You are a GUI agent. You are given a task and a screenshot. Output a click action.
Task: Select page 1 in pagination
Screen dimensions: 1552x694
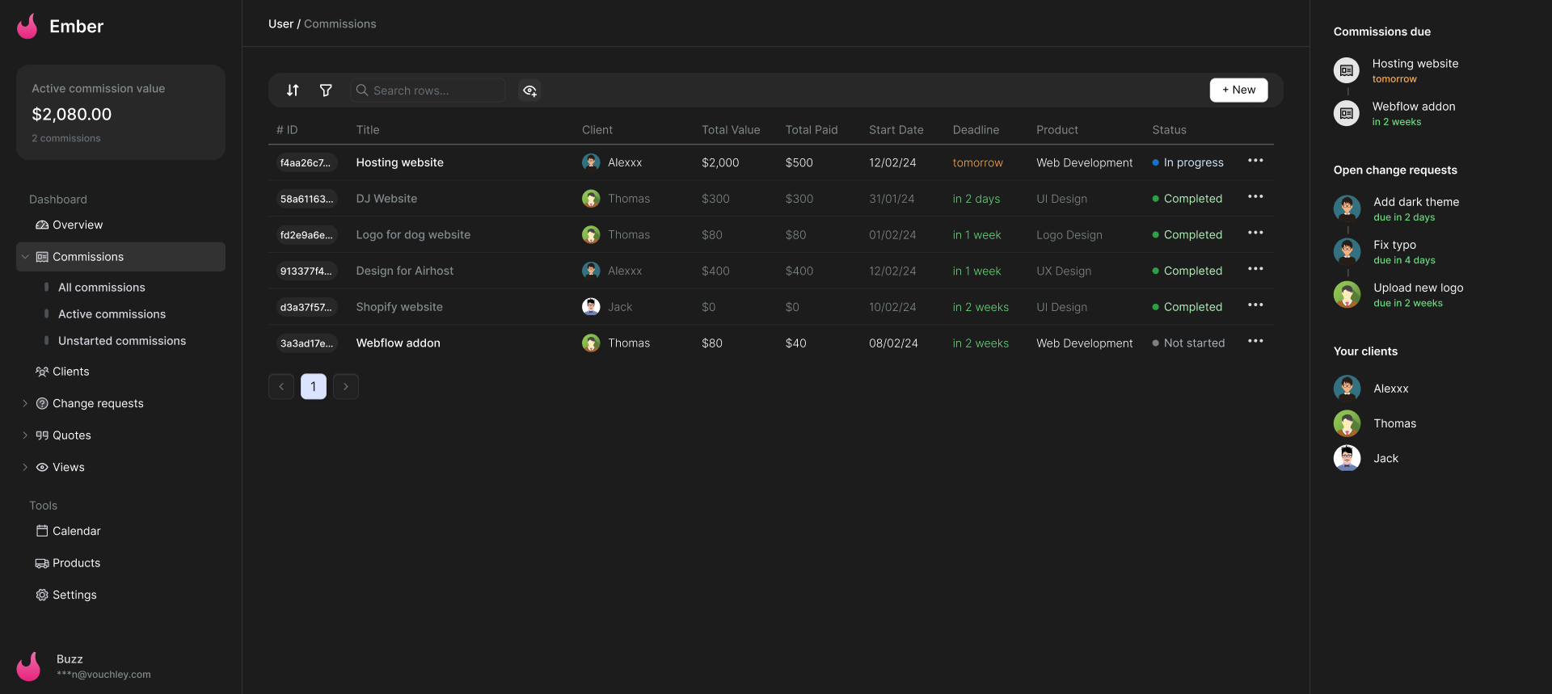(314, 386)
